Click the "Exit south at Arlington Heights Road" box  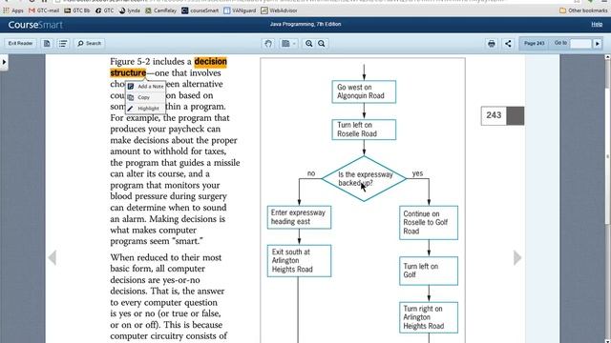pyautogui.click(x=299, y=260)
